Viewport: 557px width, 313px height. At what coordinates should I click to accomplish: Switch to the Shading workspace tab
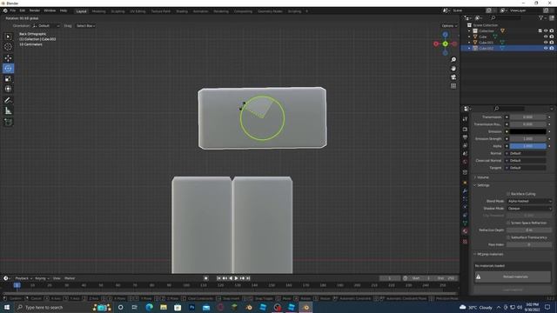tap(182, 11)
